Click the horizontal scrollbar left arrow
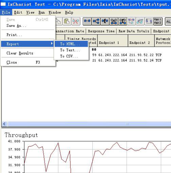 point(5,124)
